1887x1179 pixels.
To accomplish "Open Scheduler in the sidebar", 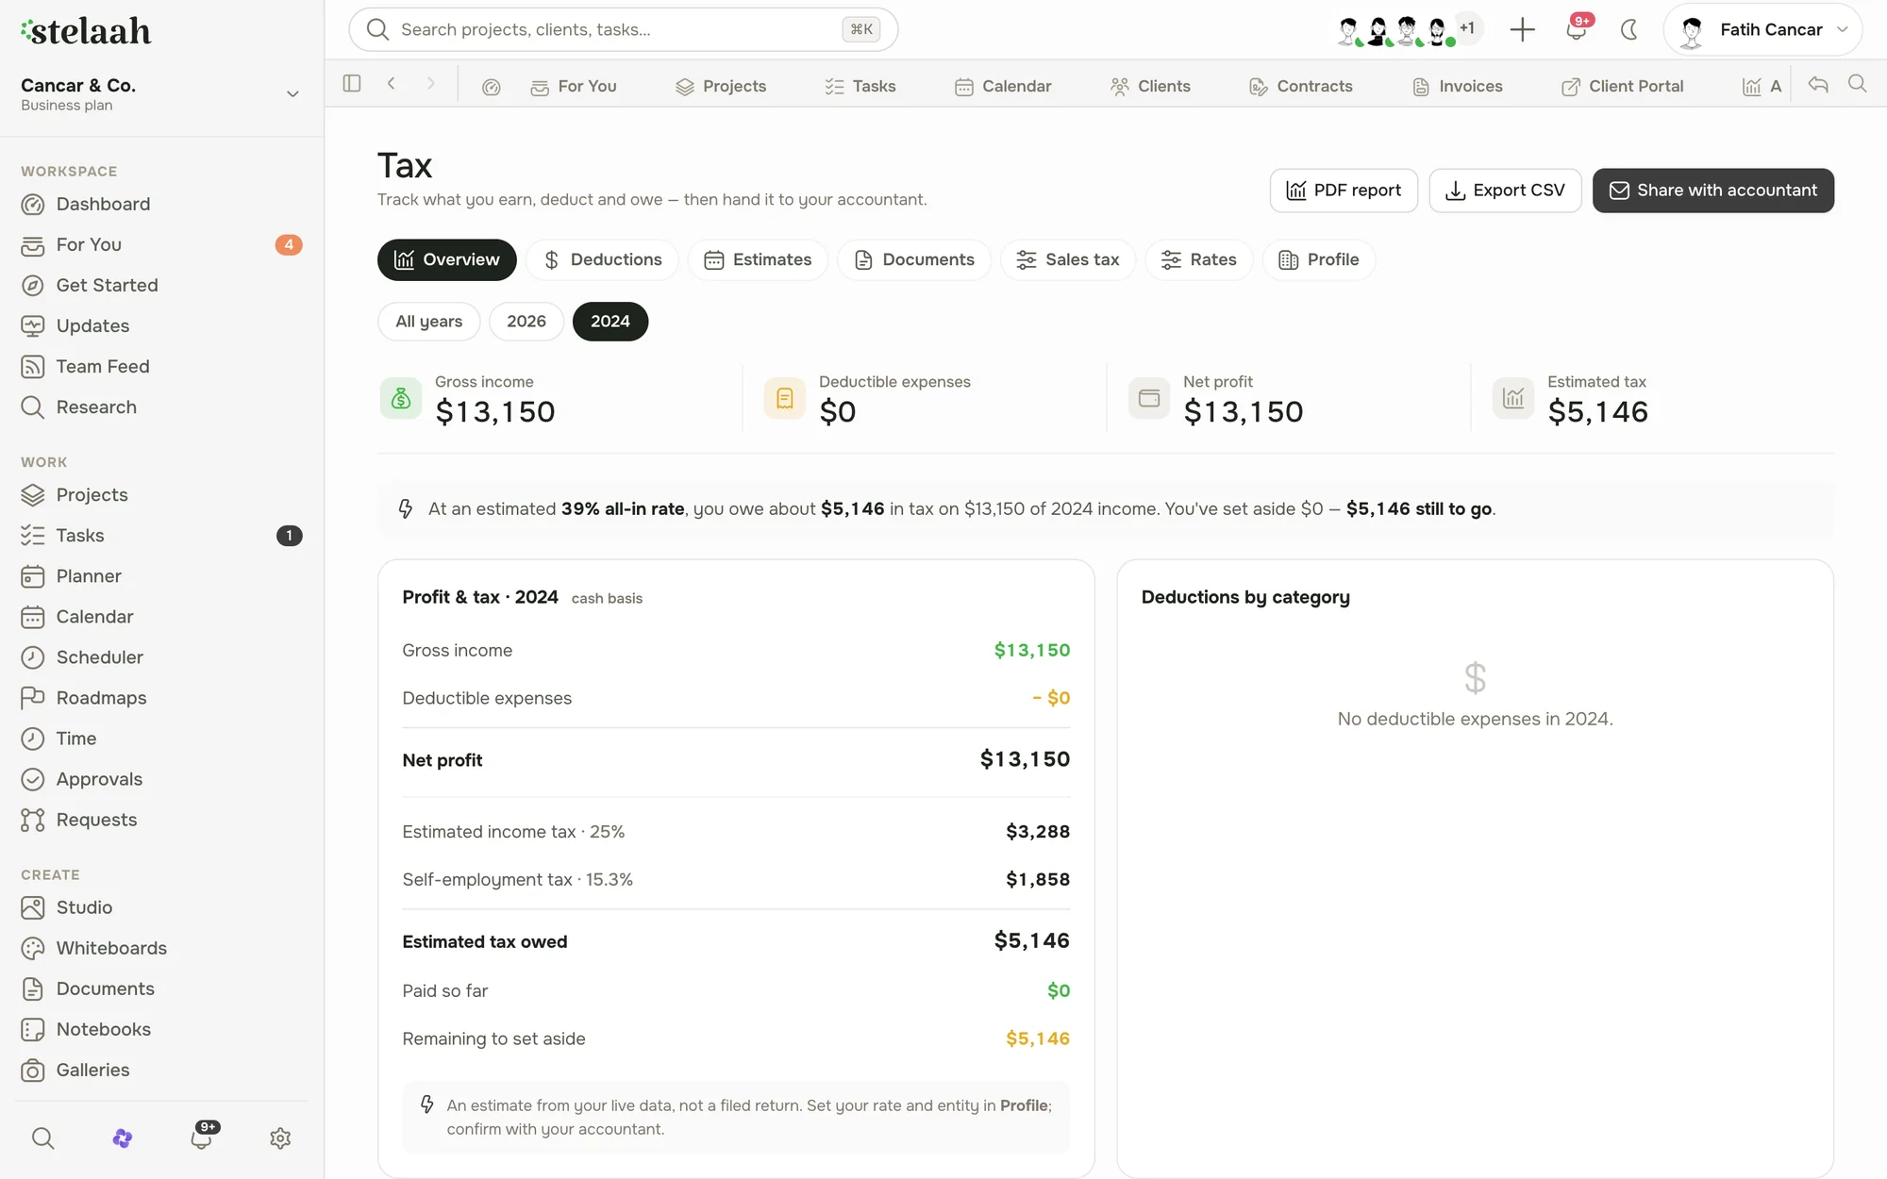I will pos(160,656).
